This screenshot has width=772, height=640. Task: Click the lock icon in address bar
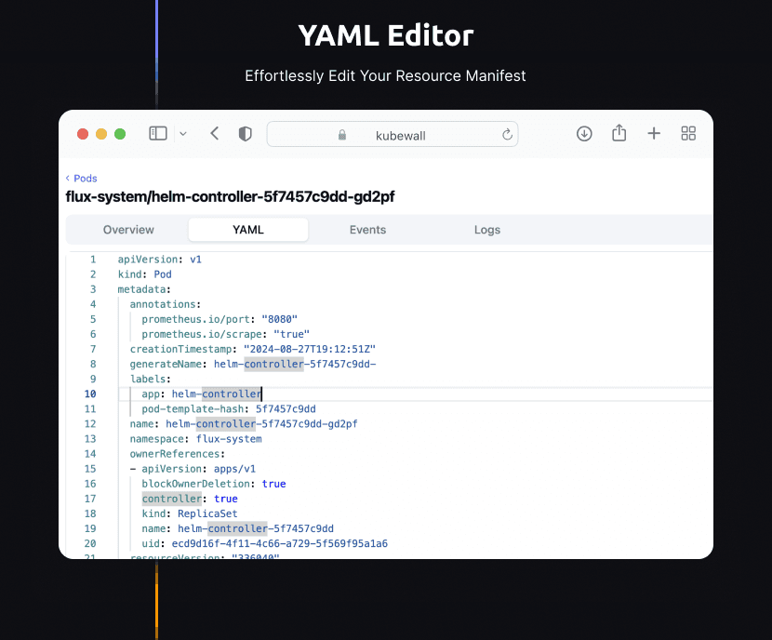click(342, 135)
